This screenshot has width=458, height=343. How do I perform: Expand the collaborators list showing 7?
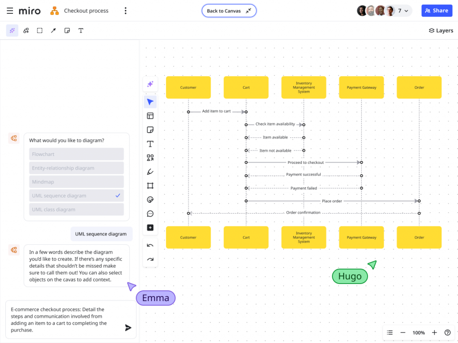point(403,11)
